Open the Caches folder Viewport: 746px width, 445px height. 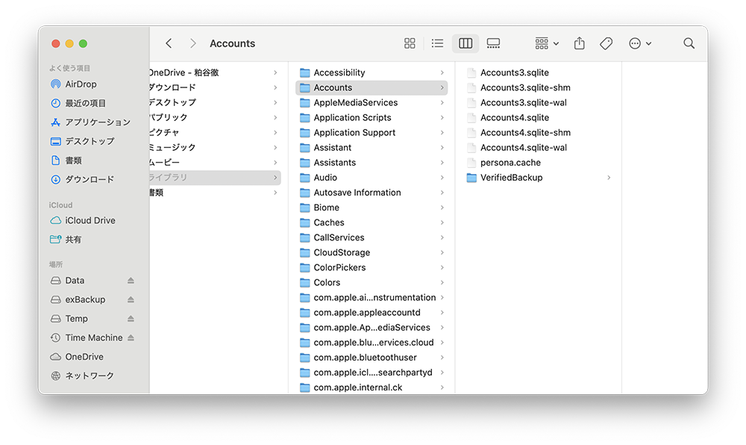click(329, 222)
